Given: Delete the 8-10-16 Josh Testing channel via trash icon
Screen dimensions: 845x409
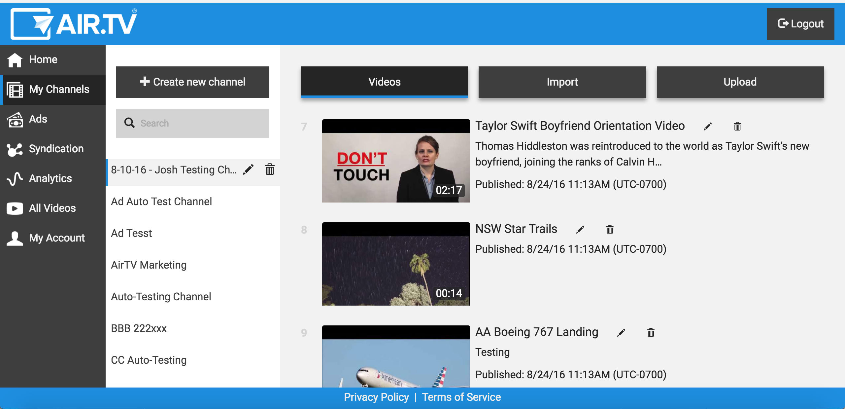Looking at the screenshot, I should 270,169.
